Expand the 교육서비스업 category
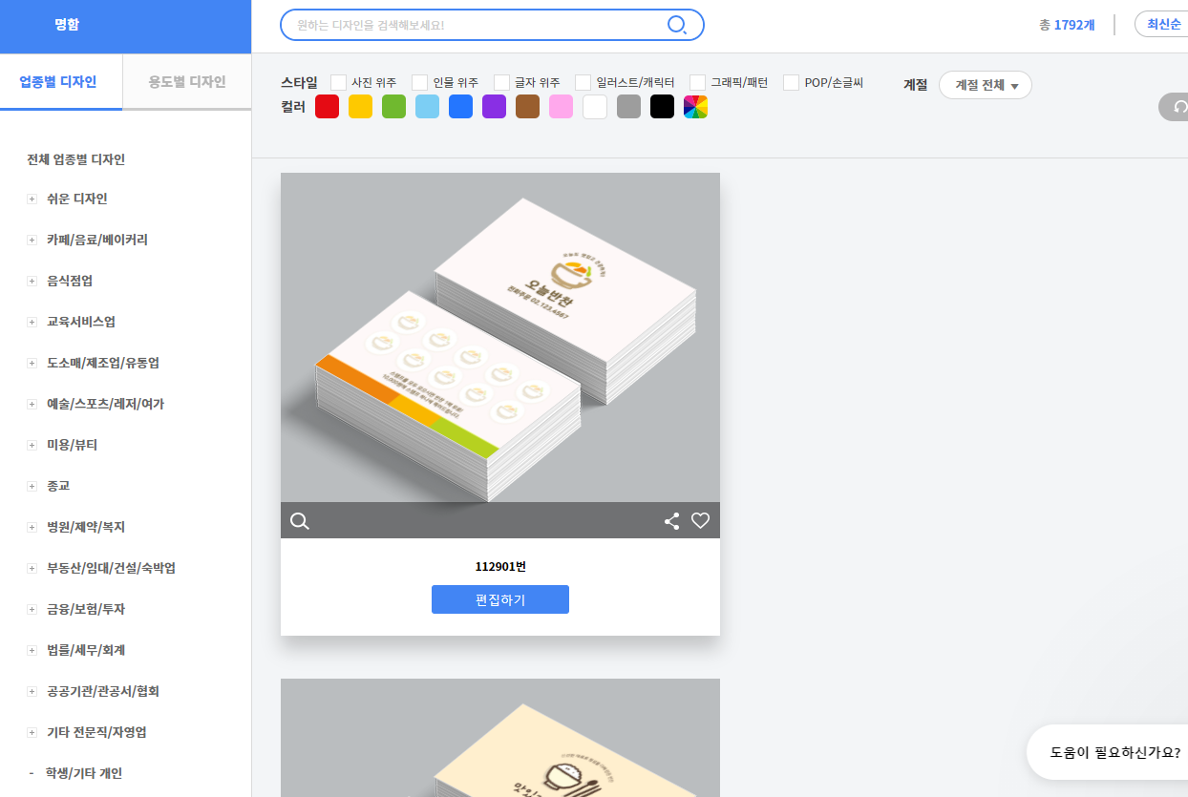The width and height of the screenshot is (1188, 797). coord(32,322)
